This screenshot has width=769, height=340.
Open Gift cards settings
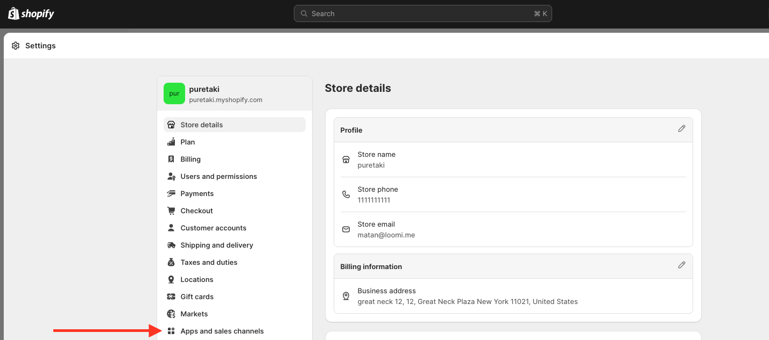coord(235,296)
